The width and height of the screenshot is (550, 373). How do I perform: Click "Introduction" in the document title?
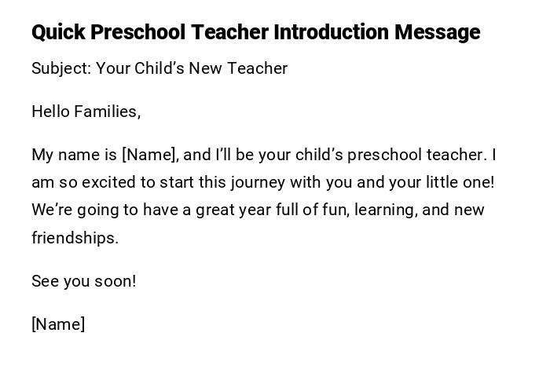tap(331, 33)
